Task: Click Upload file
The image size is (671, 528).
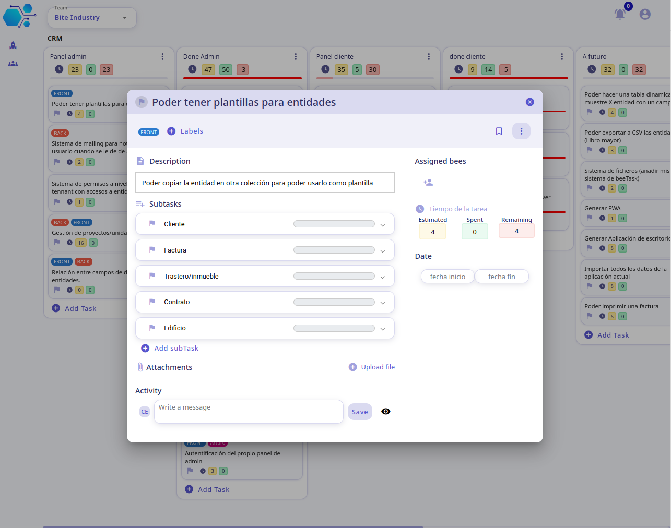Action: coord(372,367)
